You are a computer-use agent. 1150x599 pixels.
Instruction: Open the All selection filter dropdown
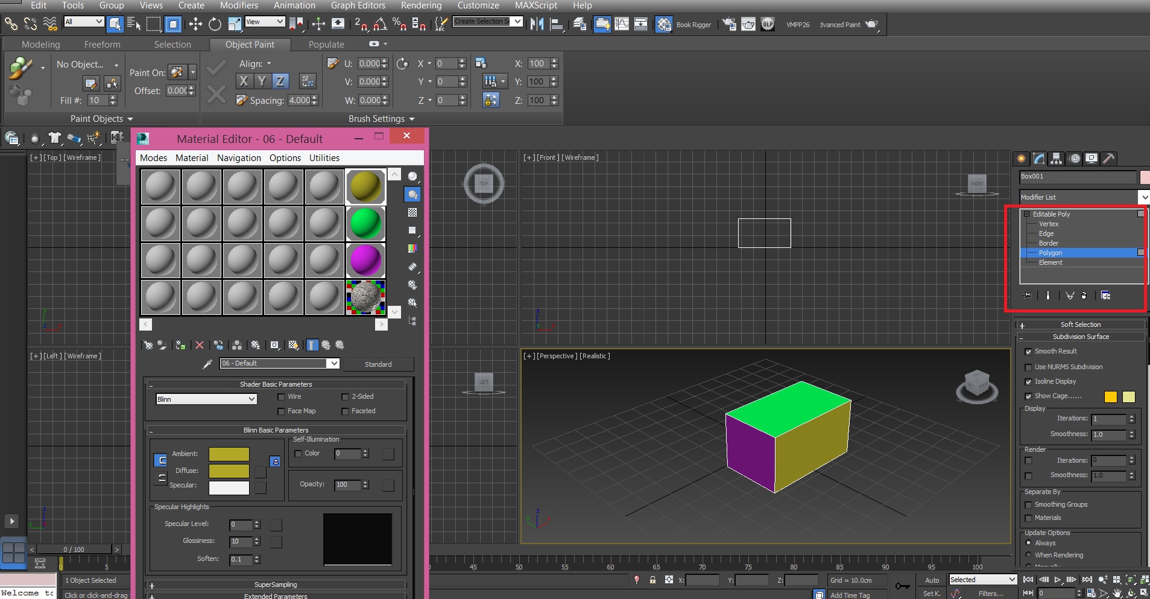pos(84,22)
